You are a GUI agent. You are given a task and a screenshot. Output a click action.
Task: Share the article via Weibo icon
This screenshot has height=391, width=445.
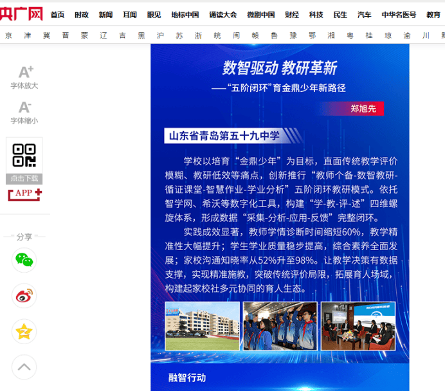click(24, 295)
